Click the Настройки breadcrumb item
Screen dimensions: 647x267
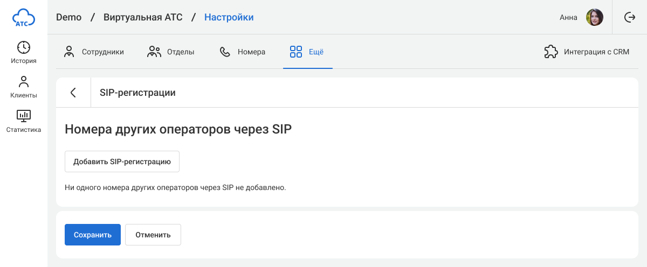(229, 17)
